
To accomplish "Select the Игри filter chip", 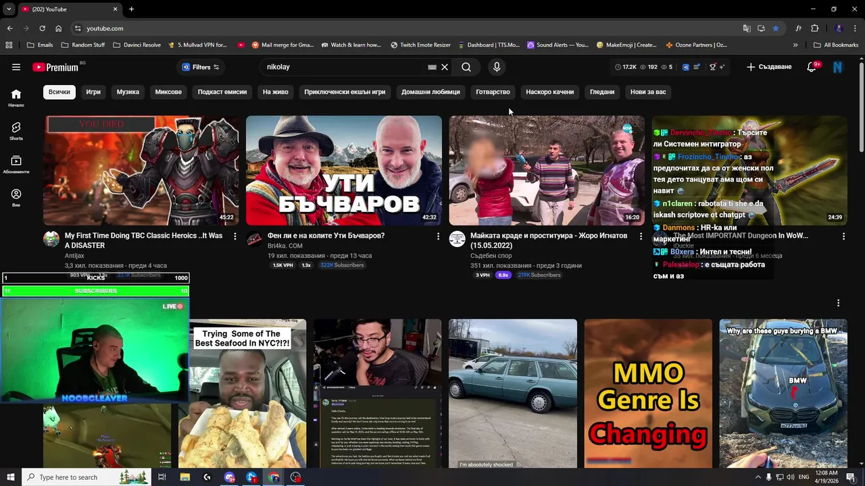I will coord(93,92).
